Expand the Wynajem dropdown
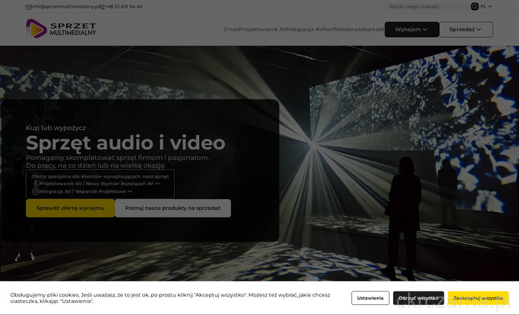Viewport: 519px width, 315px height. [x=411, y=30]
